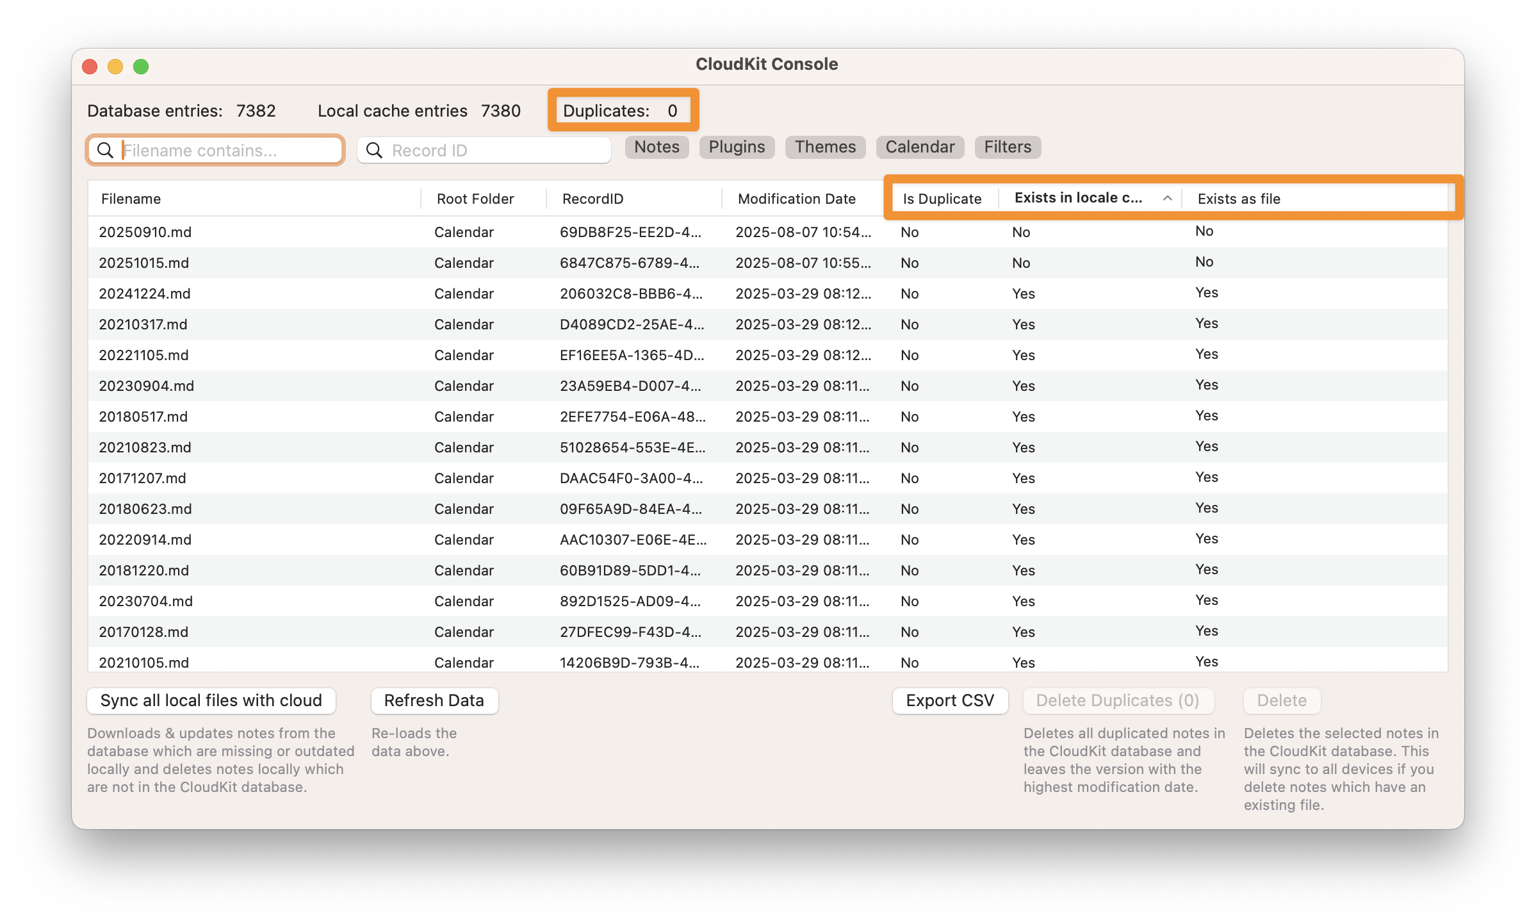Click the Delete Duplicates (0) button
The width and height of the screenshot is (1536, 924).
pyautogui.click(x=1118, y=700)
